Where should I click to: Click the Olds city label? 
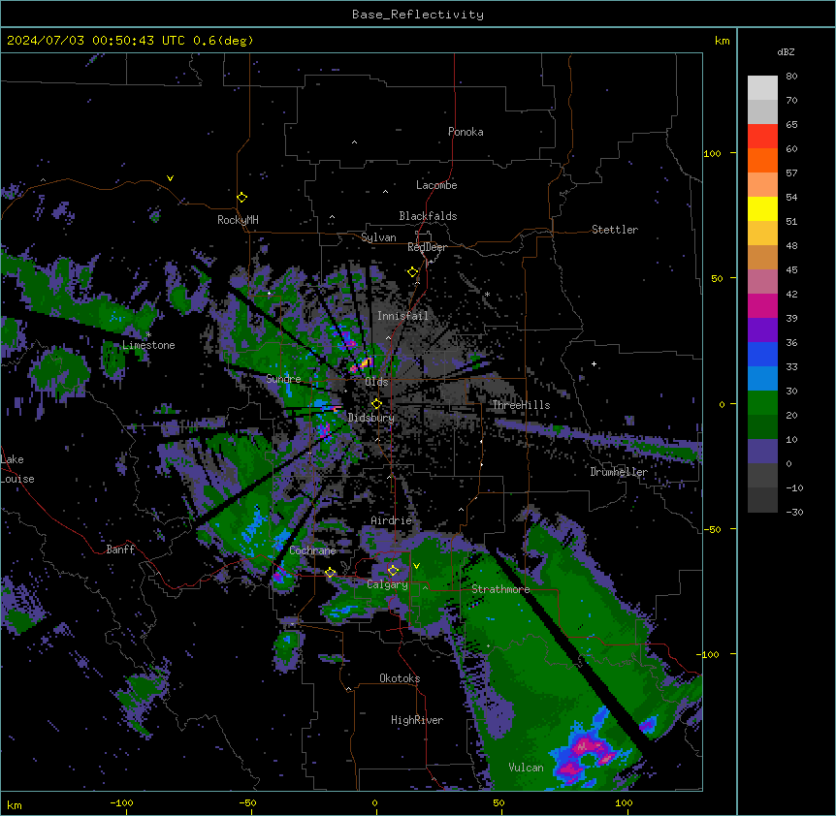(x=376, y=382)
